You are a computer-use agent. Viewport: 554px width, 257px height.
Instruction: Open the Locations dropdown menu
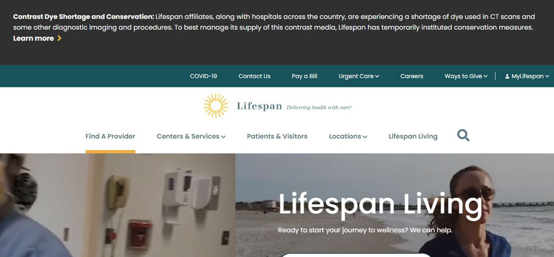[348, 136]
